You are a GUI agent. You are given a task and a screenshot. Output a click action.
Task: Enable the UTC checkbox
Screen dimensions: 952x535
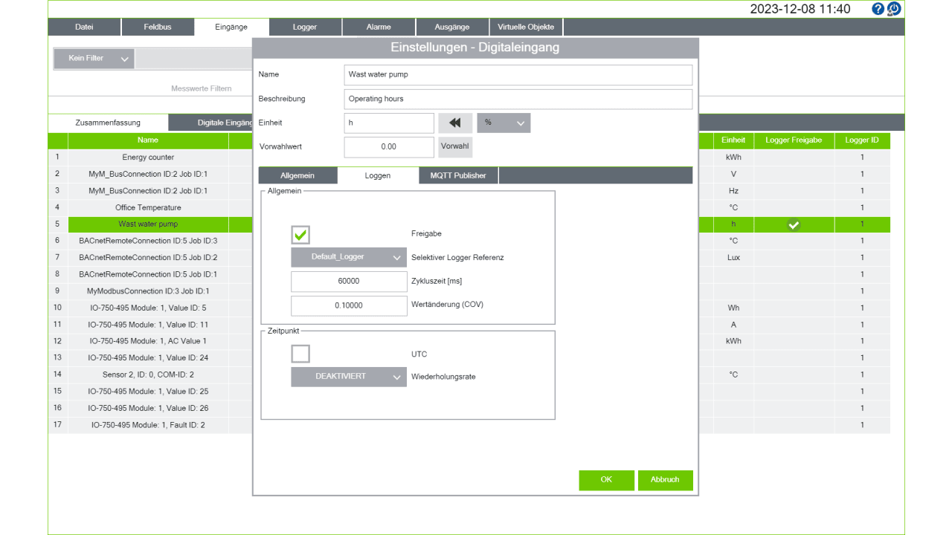pos(300,354)
